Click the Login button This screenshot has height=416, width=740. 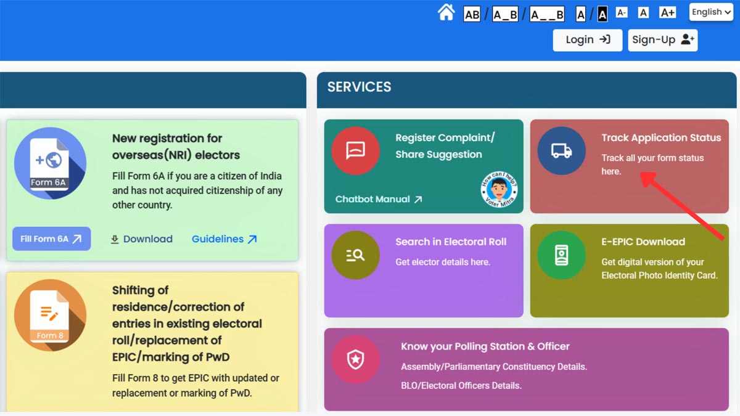coord(586,39)
